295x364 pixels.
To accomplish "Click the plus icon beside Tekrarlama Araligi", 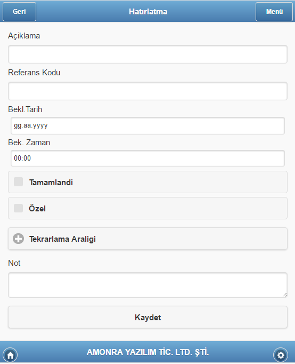I will (18, 239).
